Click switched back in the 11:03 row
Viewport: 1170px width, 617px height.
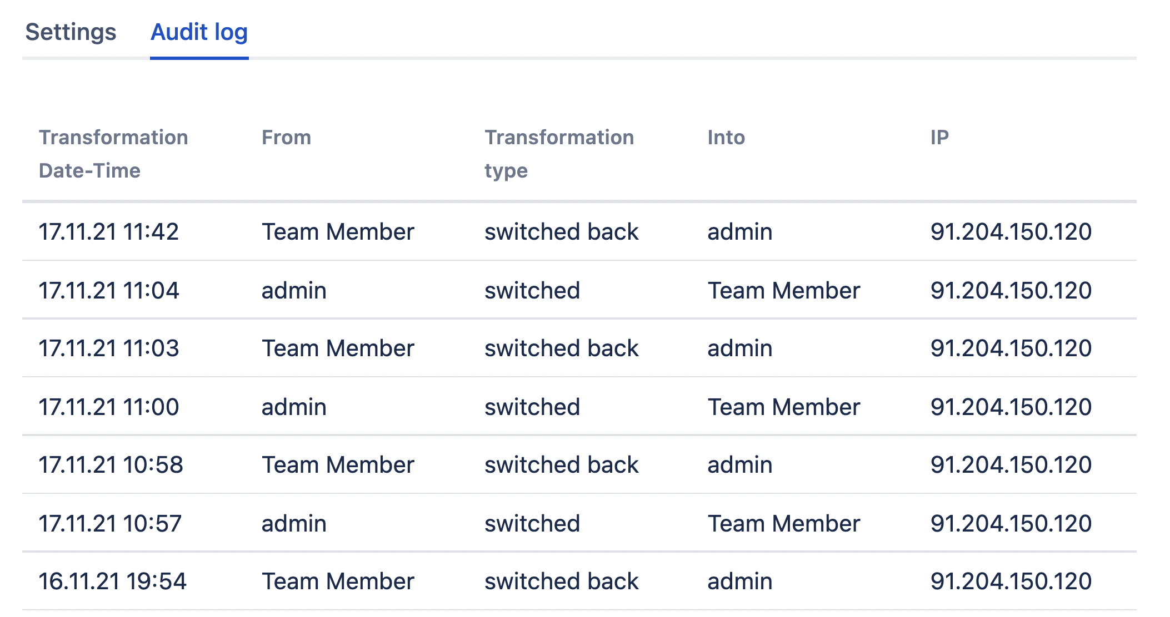click(x=561, y=348)
